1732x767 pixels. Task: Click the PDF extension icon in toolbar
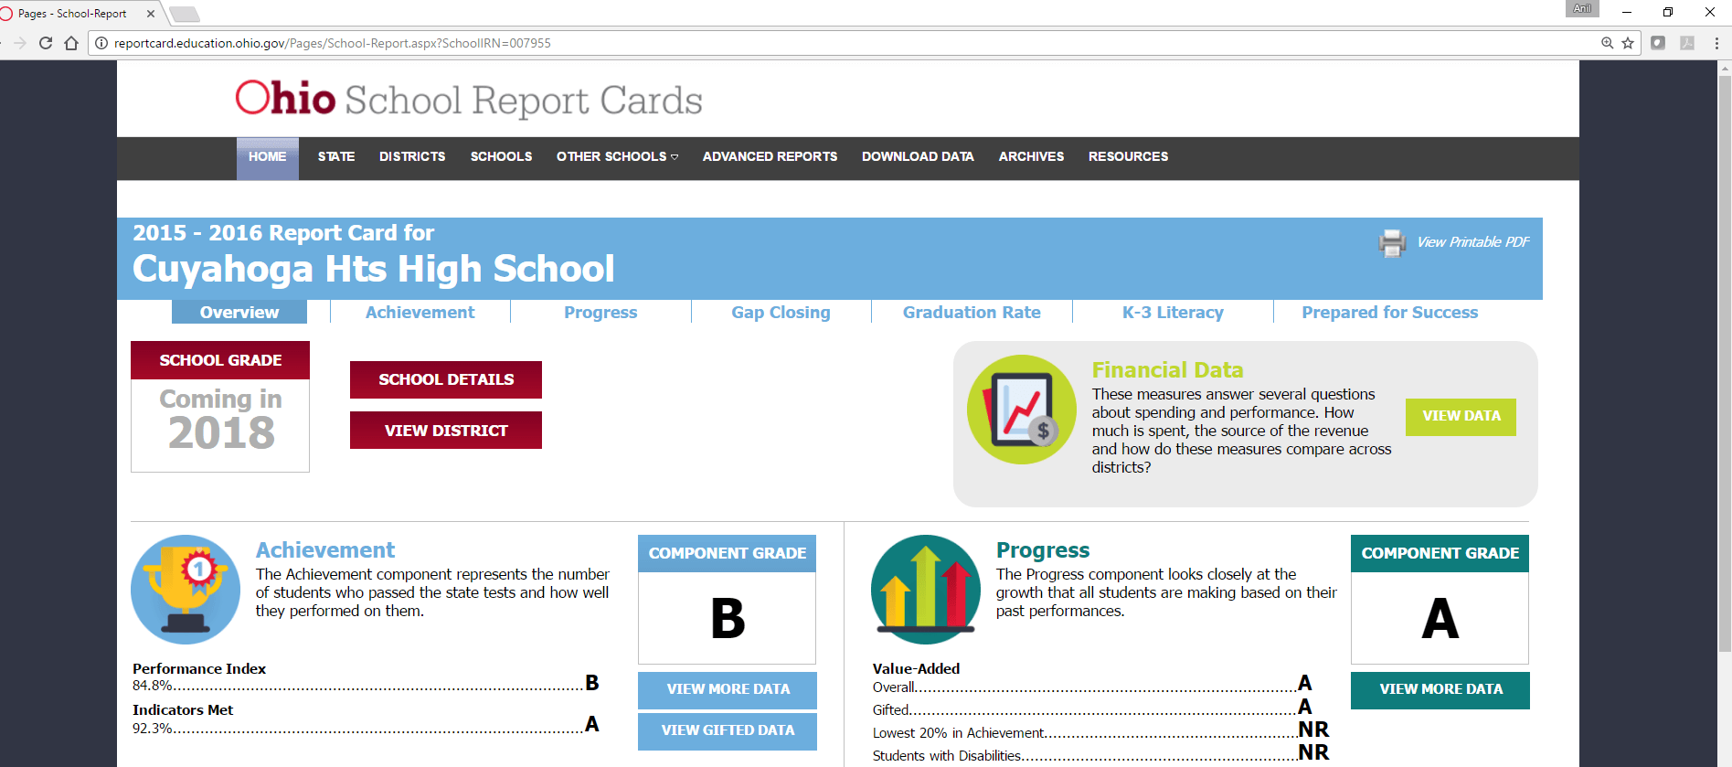click(x=1687, y=43)
